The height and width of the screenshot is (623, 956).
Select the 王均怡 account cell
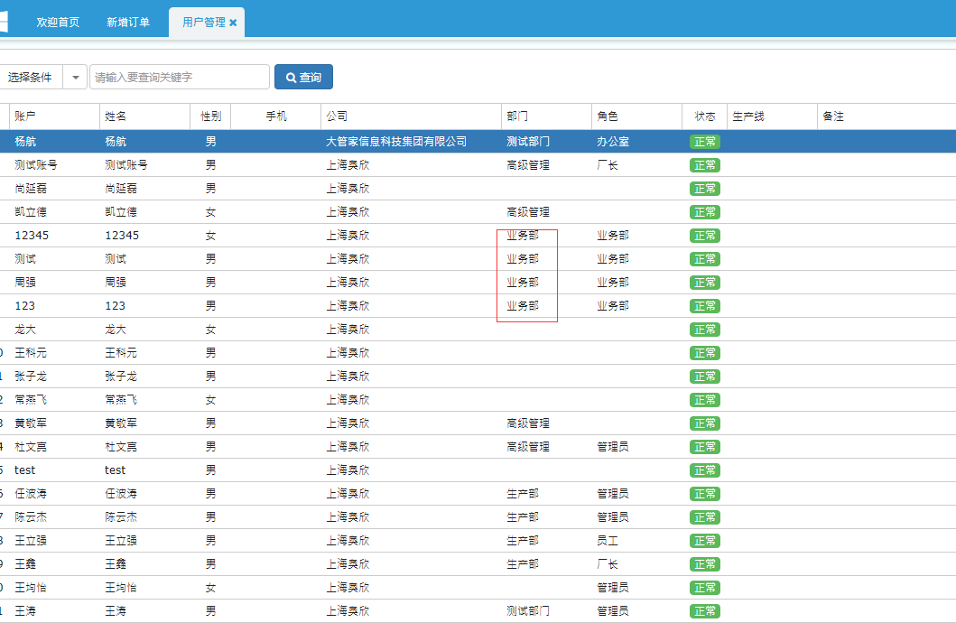point(31,588)
